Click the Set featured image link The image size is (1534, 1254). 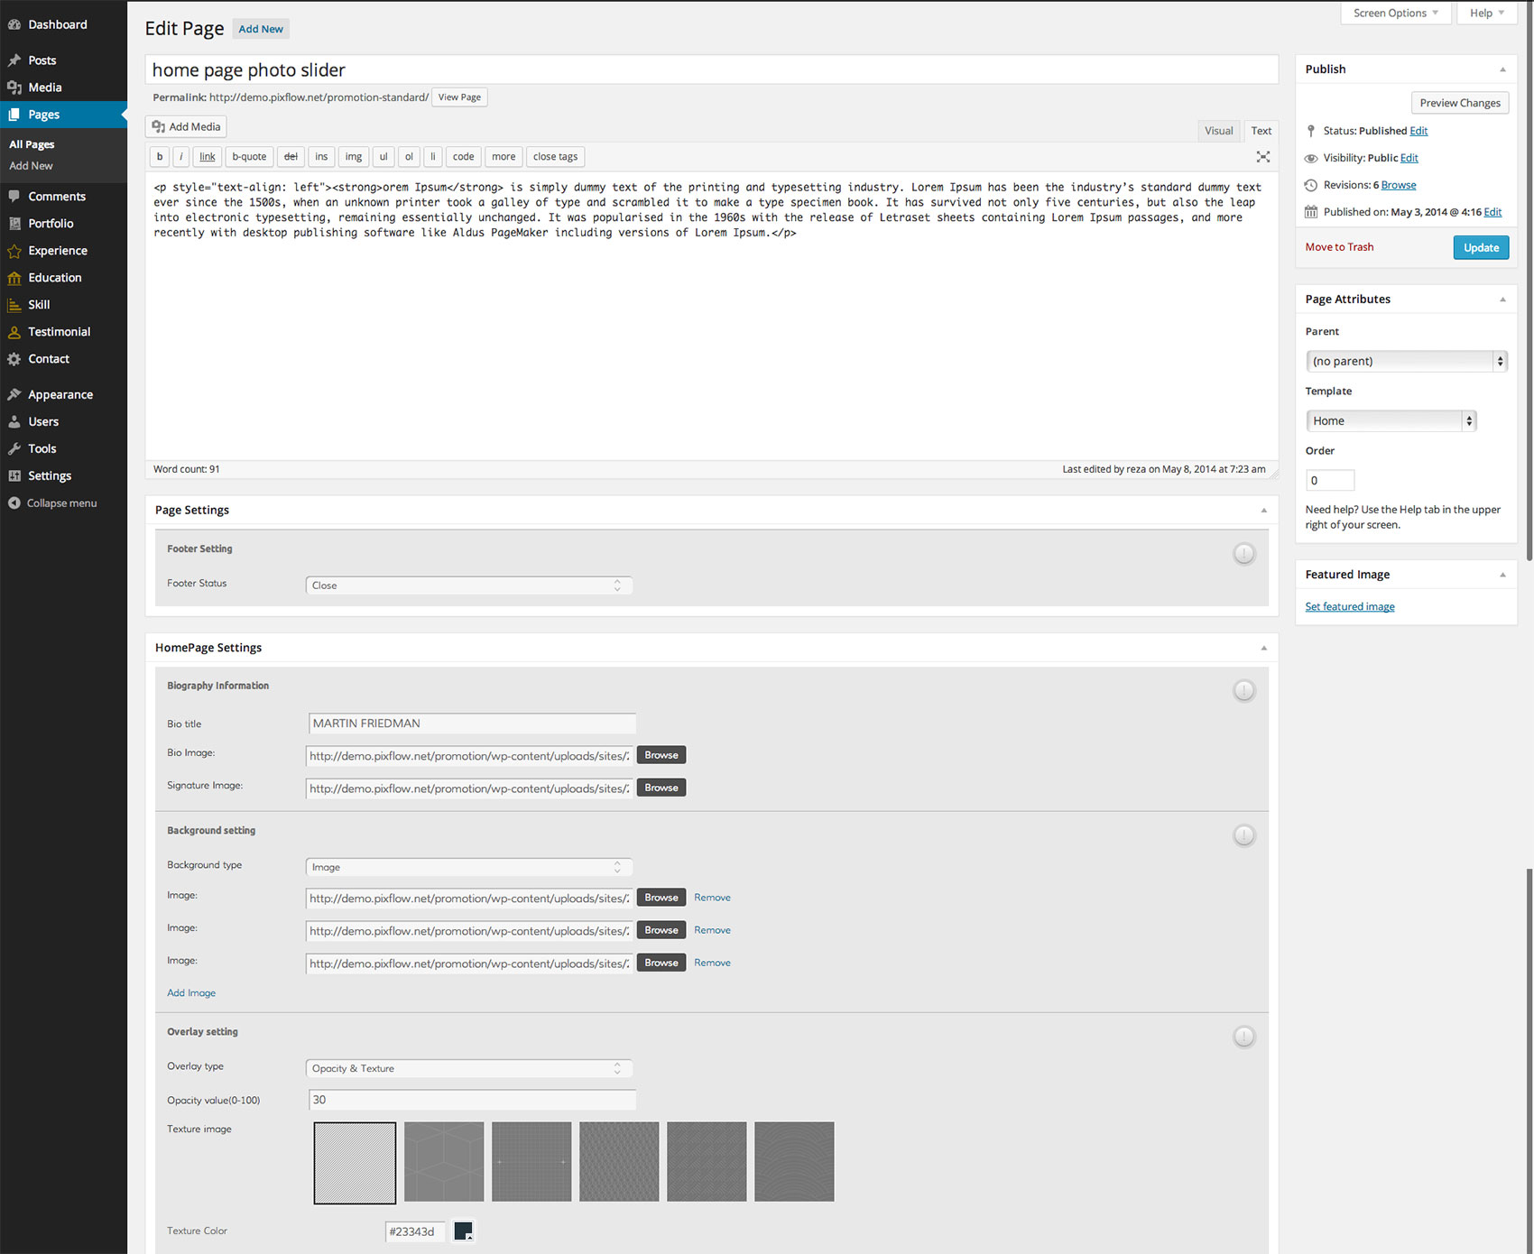1349,607
